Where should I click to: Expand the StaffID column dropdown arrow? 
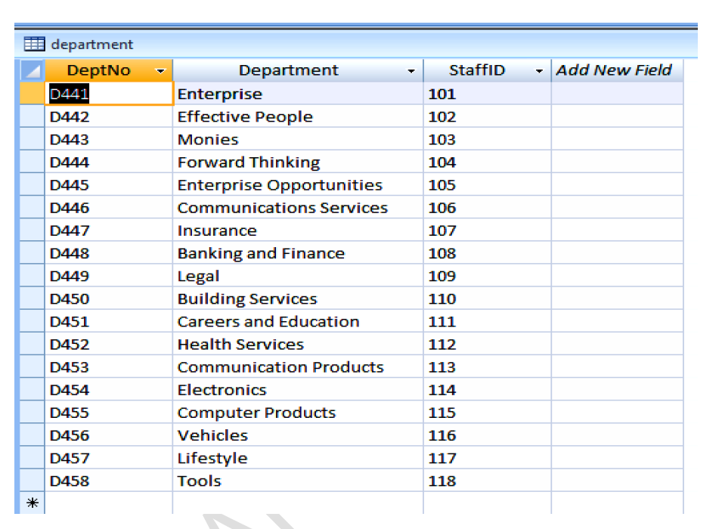[x=539, y=71]
